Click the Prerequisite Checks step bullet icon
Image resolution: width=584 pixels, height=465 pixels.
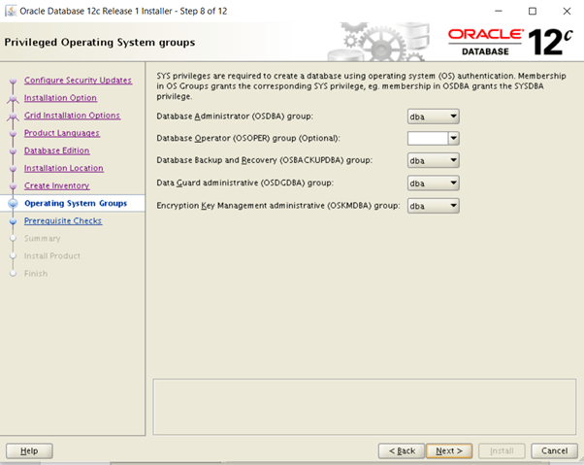click(12, 221)
